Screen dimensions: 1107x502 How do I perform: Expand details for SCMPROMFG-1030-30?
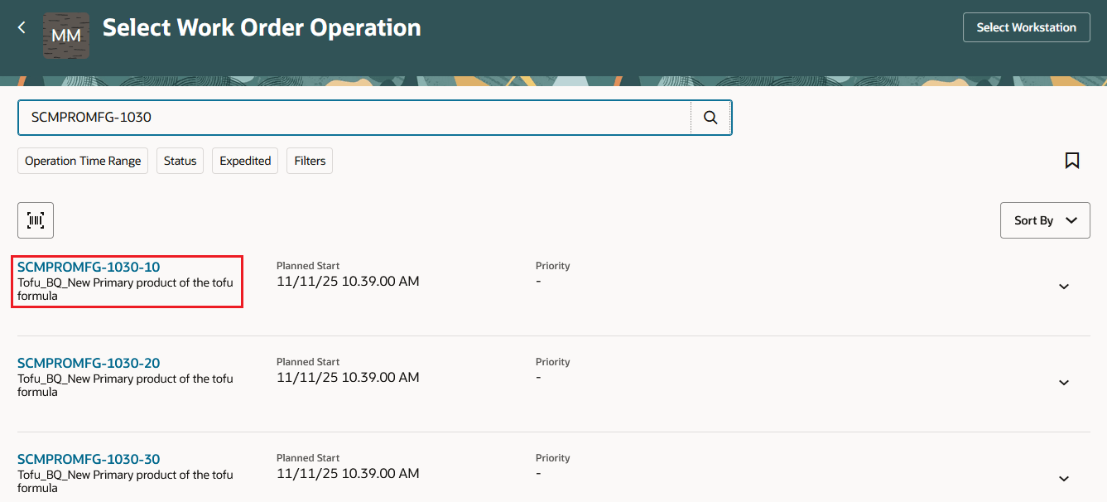pos(1064,478)
